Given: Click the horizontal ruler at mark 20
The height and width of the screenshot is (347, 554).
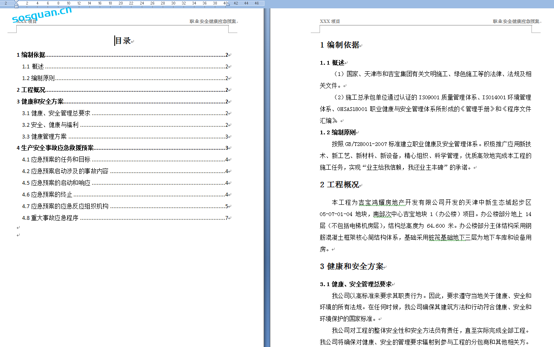Looking at the screenshot, I should pos(121,3).
